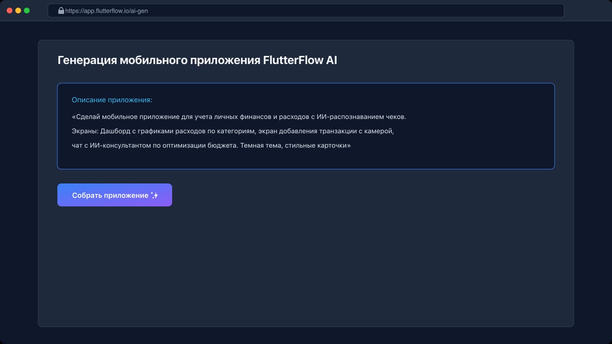Click heading Генерация мобильного приложения FlutterFlow AI
This screenshot has height=344, width=612.
tap(197, 60)
